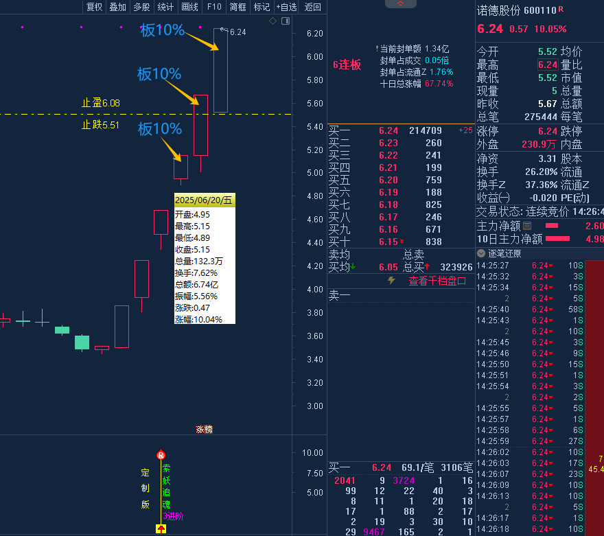Viewport: 604px width, 536px height.
Task: Click the red up-arrow signal icon
Action: point(161,528)
